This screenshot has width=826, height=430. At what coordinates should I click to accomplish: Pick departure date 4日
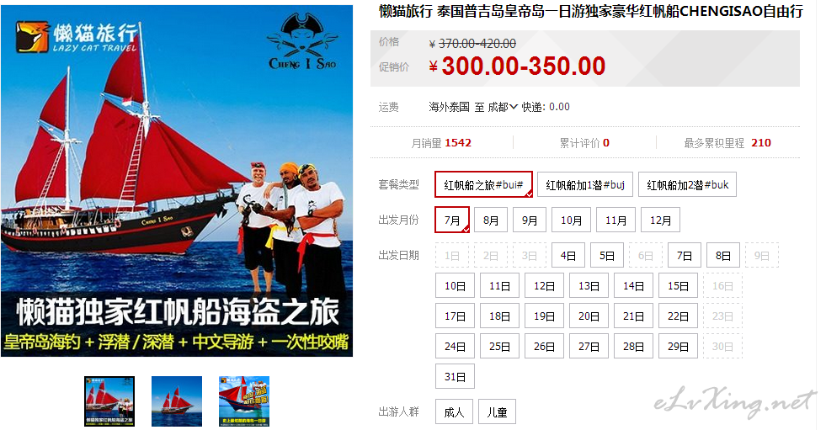point(568,256)
